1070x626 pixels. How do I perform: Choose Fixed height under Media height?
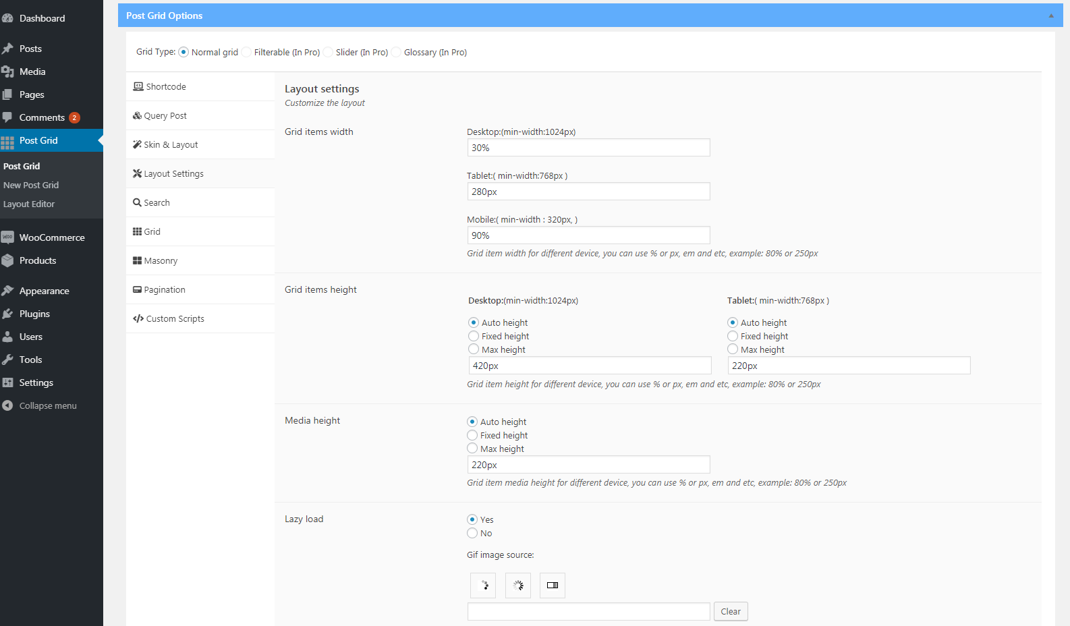[x=472, y=435]
